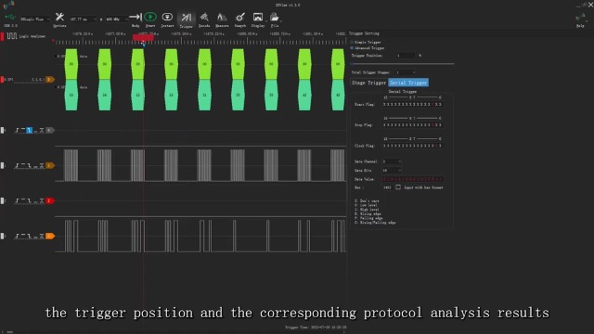Open the Options wrench icon
Screen dimensions: 594x334
coord(59,17)
